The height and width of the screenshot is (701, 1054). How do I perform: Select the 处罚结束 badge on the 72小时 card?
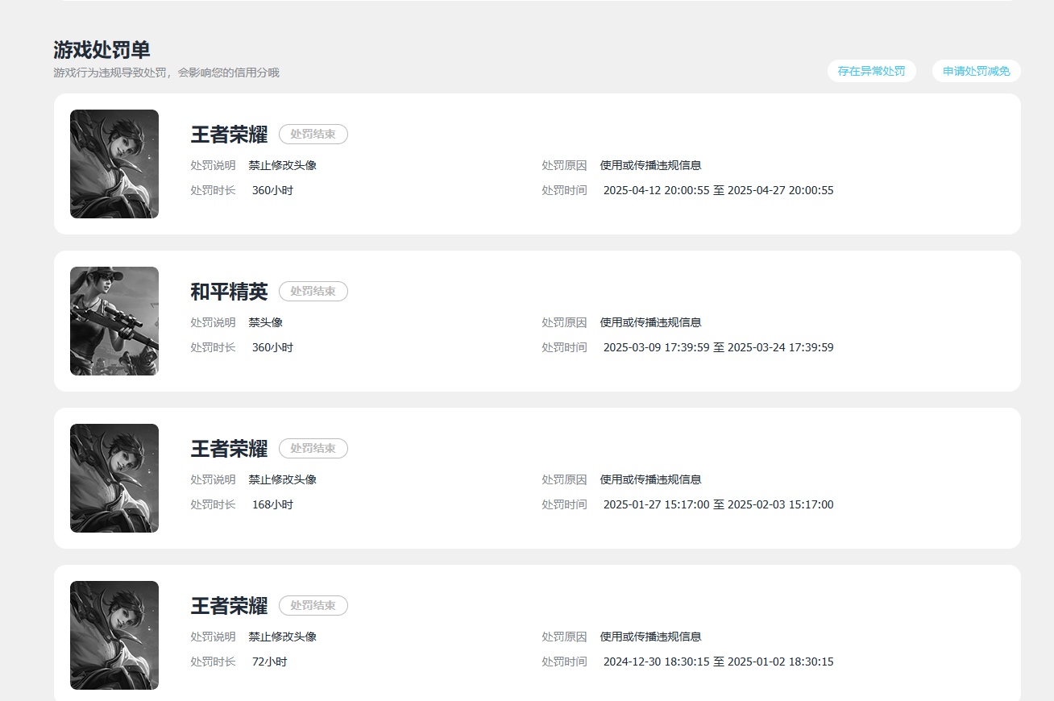(313, 605)
